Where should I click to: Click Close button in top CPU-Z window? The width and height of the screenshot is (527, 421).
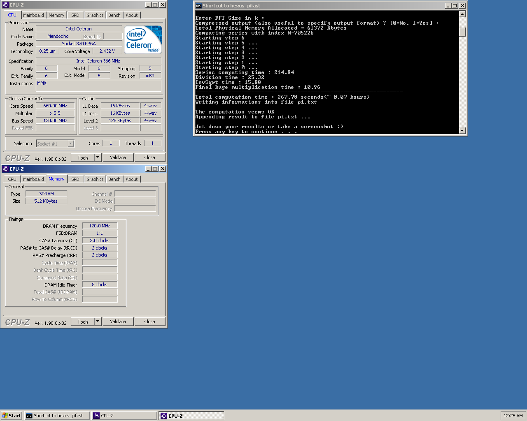click(149, 157)
